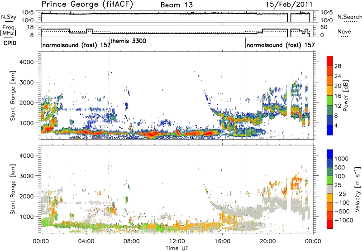Image resolution: width=362 pixels, height=251 pixels.
Task: Click the '20:00' time axis tick label
Action: pos(268,241)
